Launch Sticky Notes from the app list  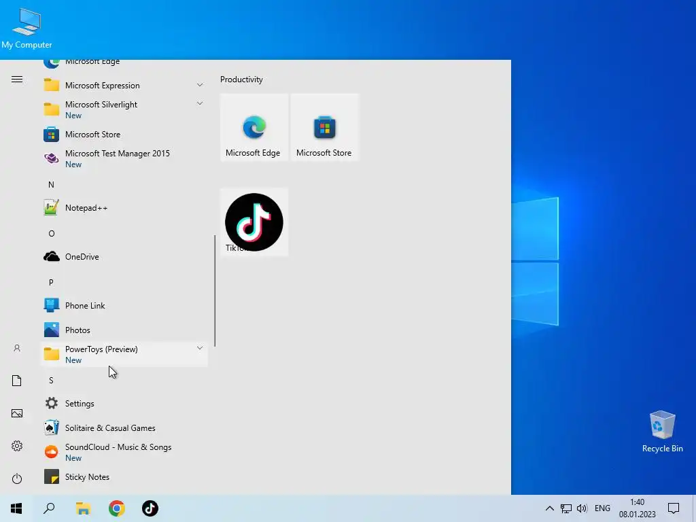[x=124, y=476]
